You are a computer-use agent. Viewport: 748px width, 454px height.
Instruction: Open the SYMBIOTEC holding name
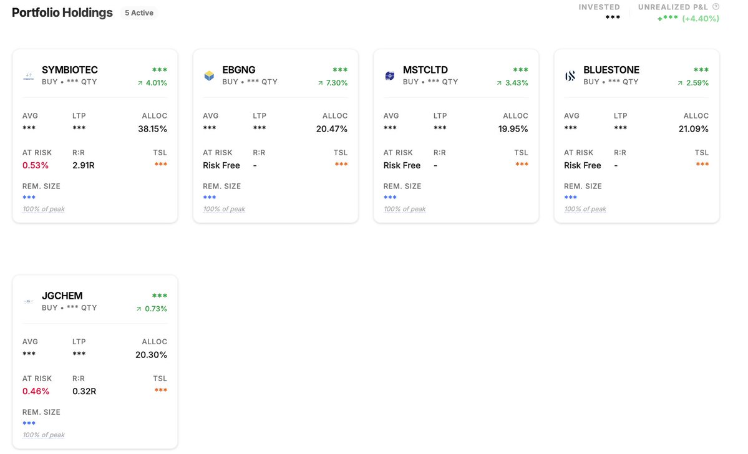[x=70, y=70]
